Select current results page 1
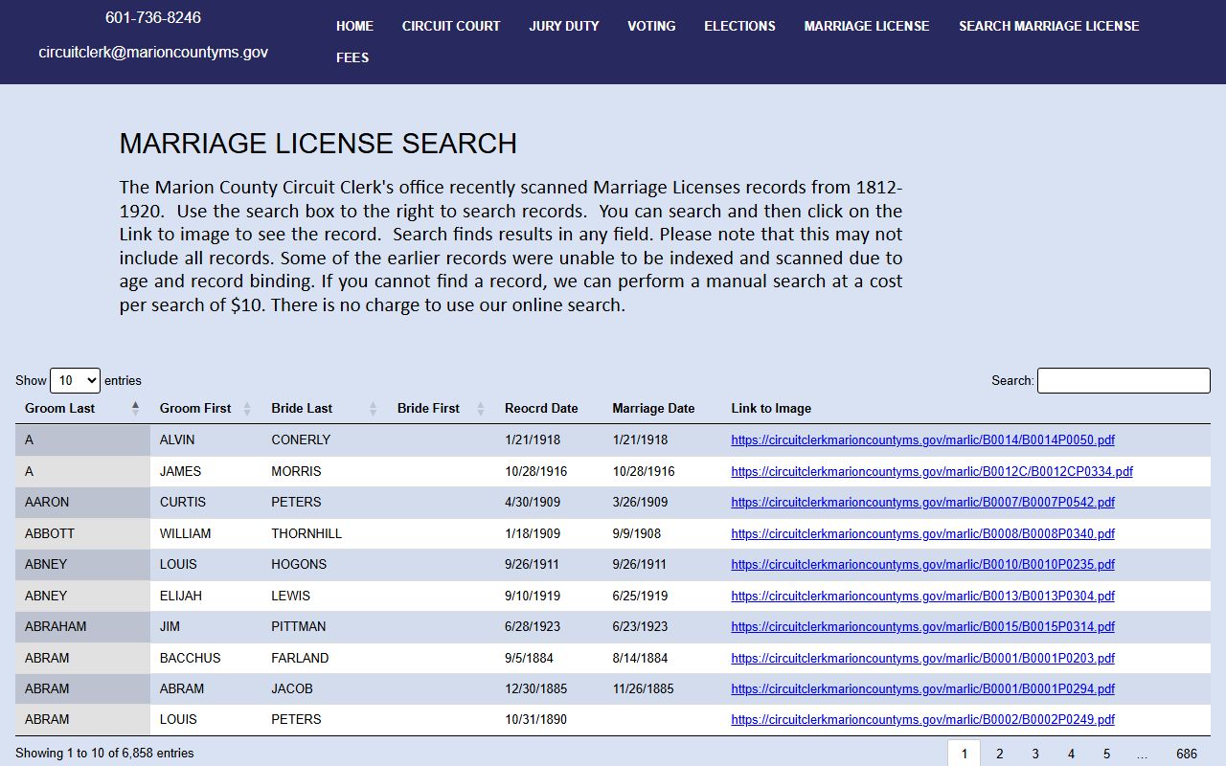 (x=965, y=754)
